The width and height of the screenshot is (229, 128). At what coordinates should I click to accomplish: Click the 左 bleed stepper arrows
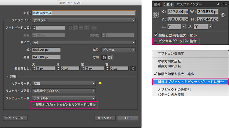pyautogui.click(x=83, y=69)
